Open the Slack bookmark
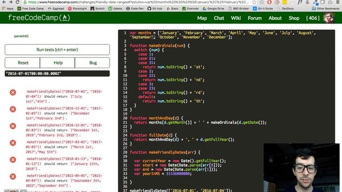342x192 pixels. (x=172, y=9)
